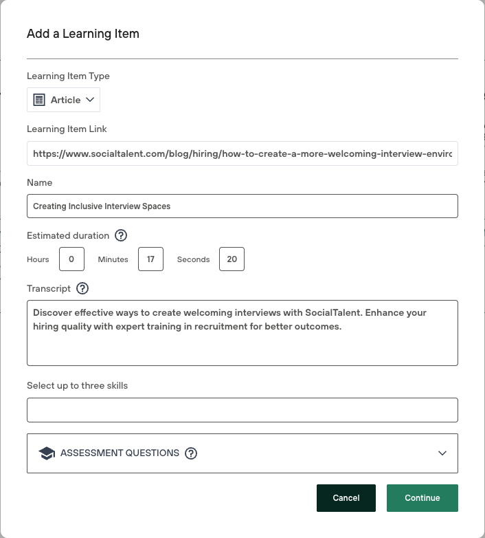Click the Assessment Questions help icon
This screenshot has height=538, width=485.
pyautogui.click(x=191, y=453)
